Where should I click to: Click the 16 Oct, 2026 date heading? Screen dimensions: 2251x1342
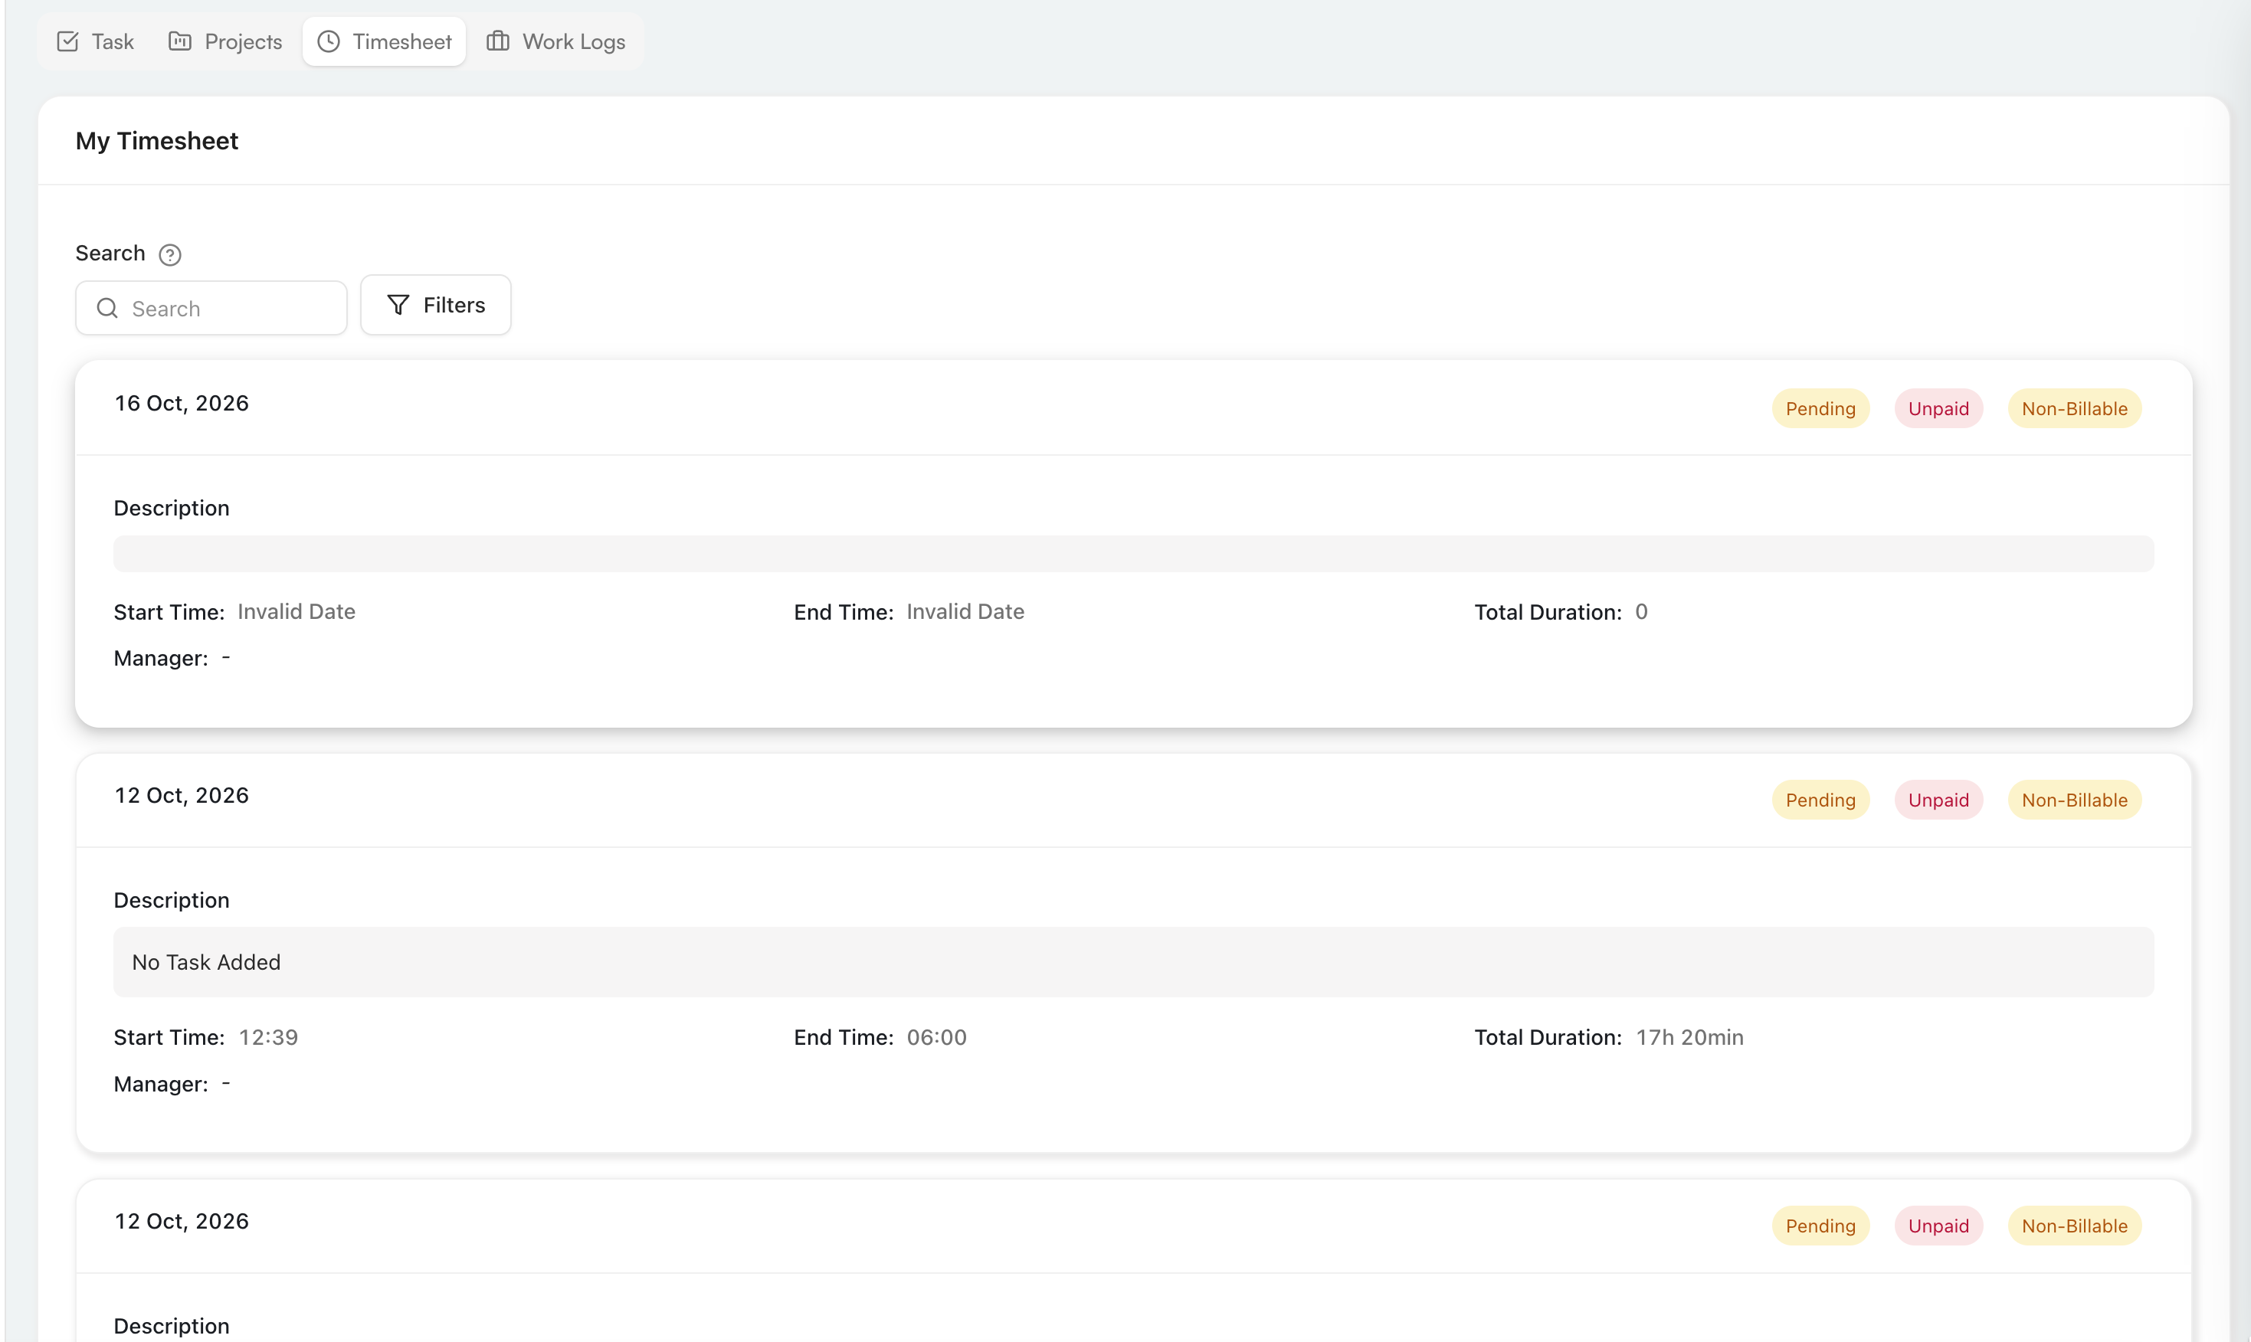(182, 404)
